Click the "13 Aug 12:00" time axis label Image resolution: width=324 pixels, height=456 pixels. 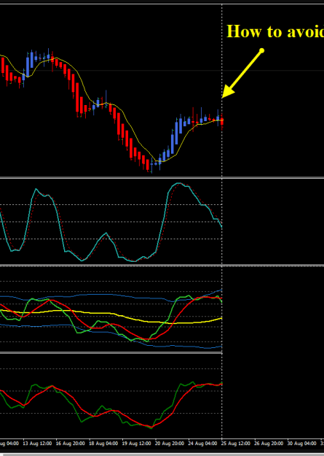[x=38, y=444]
